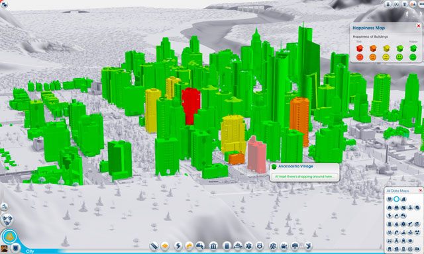Click the Happiness Map panel title
The height and width of the screenshot is (254, 424).
[368, 28]
